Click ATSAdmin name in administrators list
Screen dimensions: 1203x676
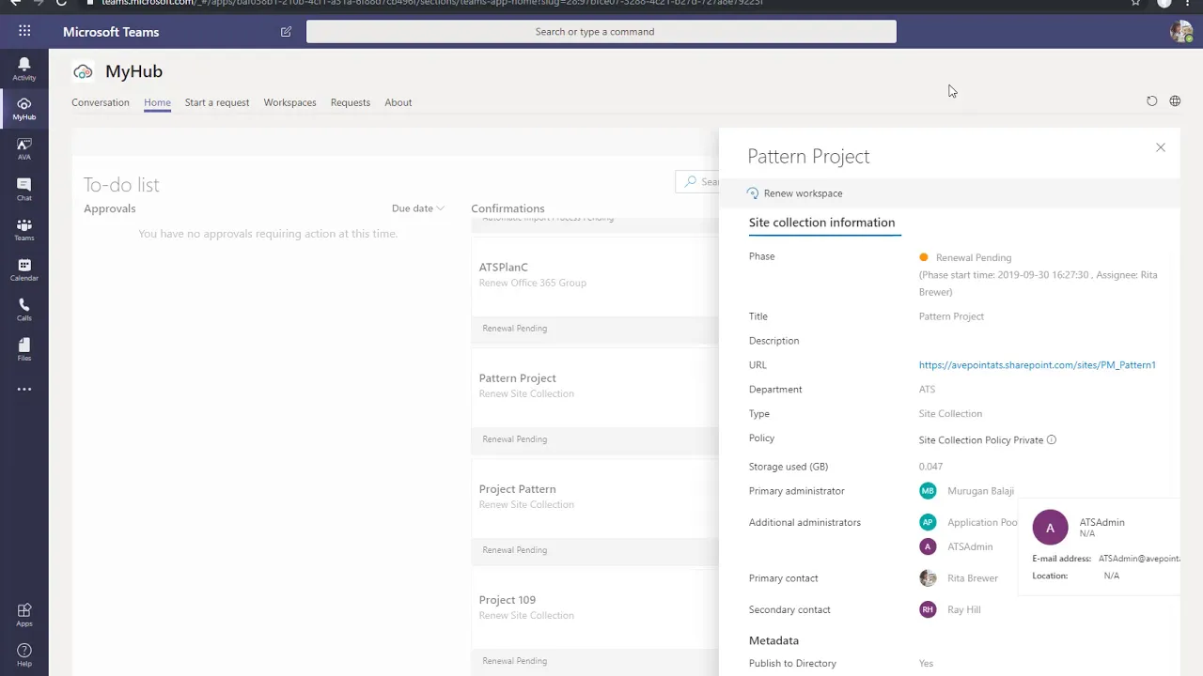(970, 546)
